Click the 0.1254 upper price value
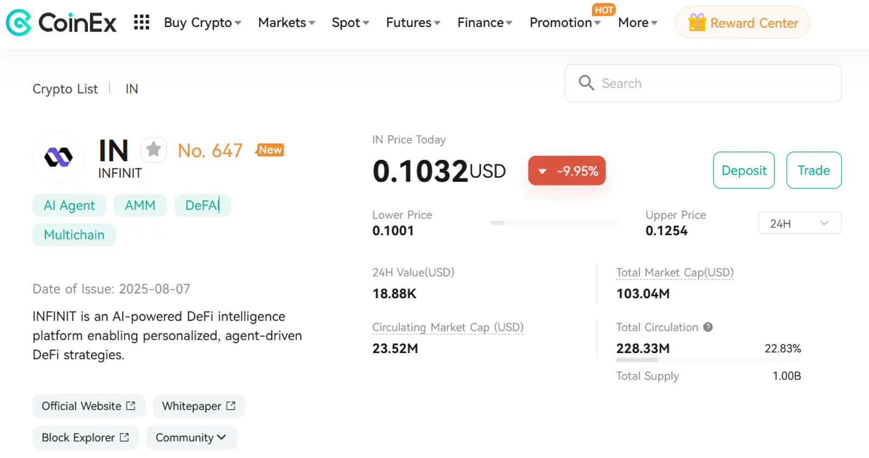This screenshot has height=458, width=869. point(666,231)
